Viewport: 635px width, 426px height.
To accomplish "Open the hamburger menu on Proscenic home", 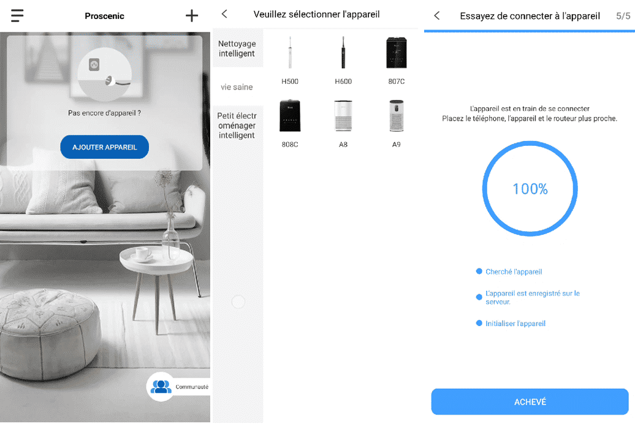I will (17, 15).
